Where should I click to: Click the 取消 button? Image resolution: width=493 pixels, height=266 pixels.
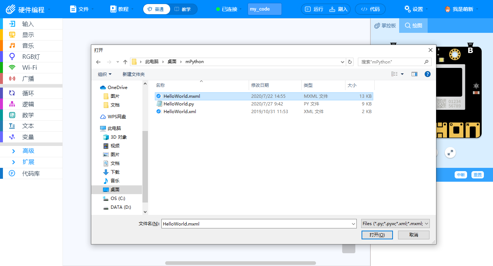414,235
